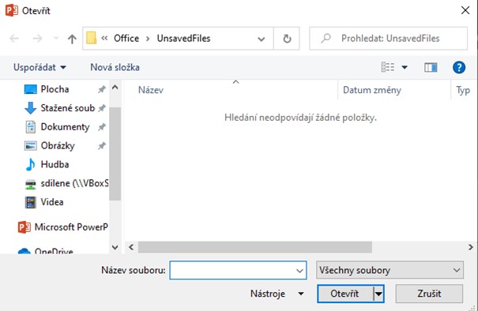Click the download arrow icon
The width and height of the screenshot is (478, 311).
pyautogui.click(x=30, y=108)
